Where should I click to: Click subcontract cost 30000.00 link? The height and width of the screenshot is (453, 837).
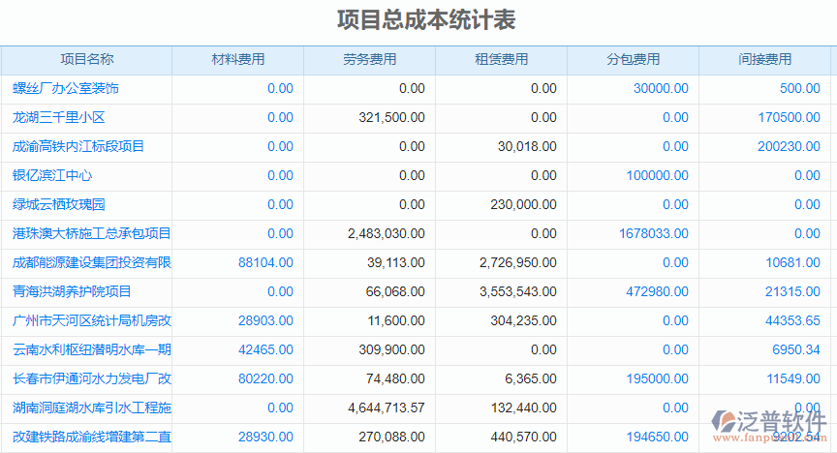click(x=661, y=88)
